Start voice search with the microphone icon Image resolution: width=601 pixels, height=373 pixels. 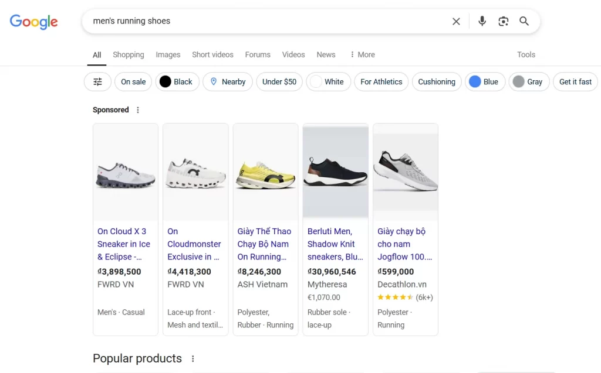[482, 21]
